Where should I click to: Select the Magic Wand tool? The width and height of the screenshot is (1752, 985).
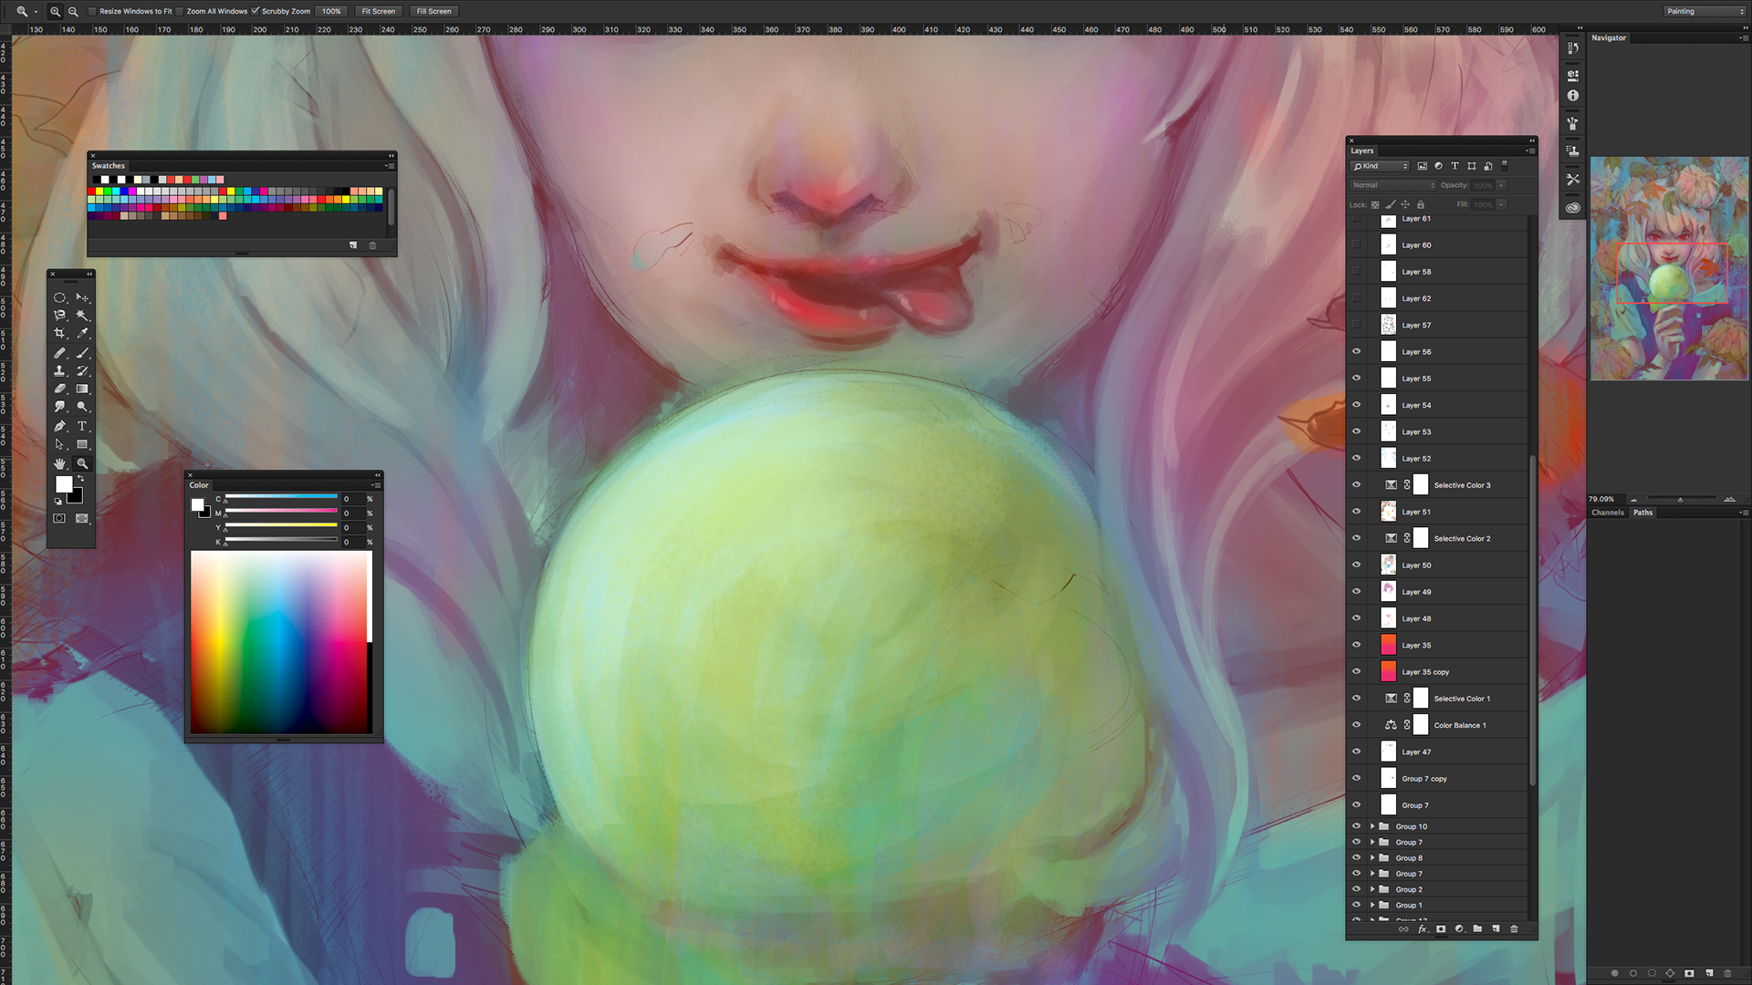coord(82,316)
